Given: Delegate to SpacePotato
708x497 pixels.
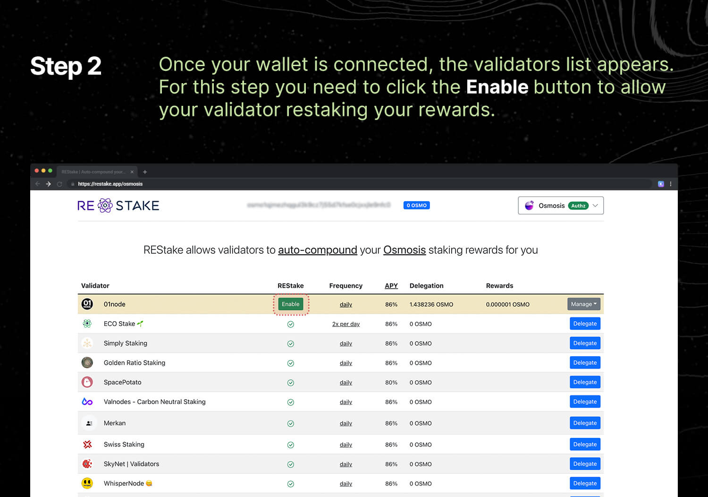Looking at the screenshot, I should [585, 382].
